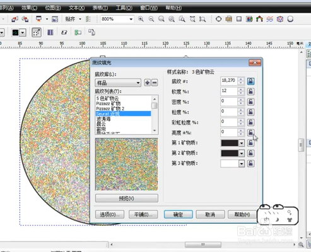Click the 帮助(H) button in dialog
Screen dimensions: 311x252
242,214
